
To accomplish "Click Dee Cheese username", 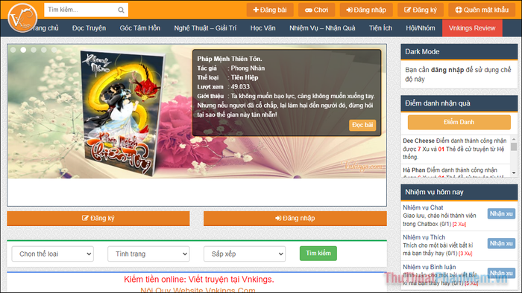I will pos(418,141).
